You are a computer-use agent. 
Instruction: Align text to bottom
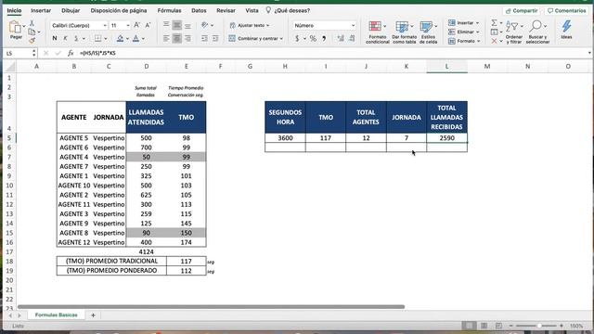coord(187,25)
